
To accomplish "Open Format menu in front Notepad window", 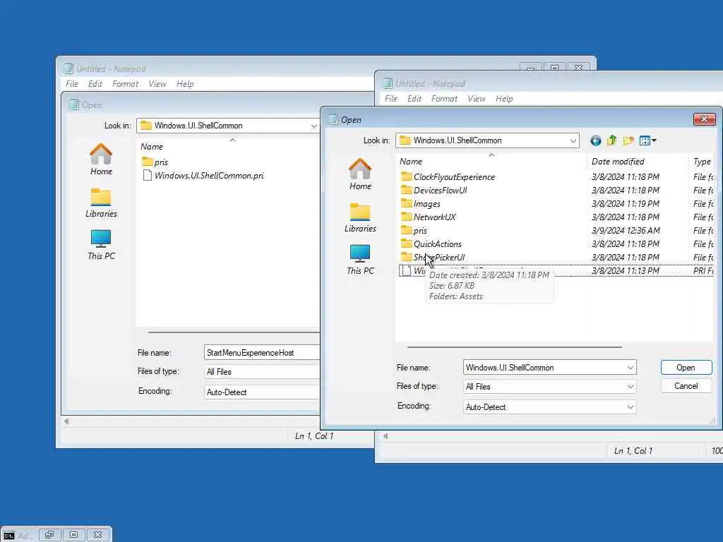I will (444, 99).
